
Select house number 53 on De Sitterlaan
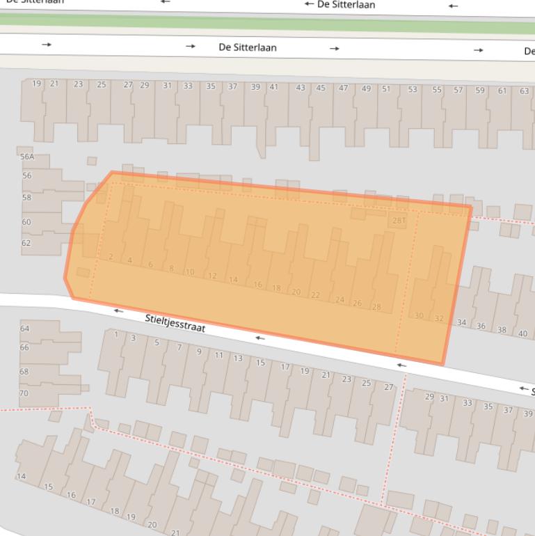(413, 89)
